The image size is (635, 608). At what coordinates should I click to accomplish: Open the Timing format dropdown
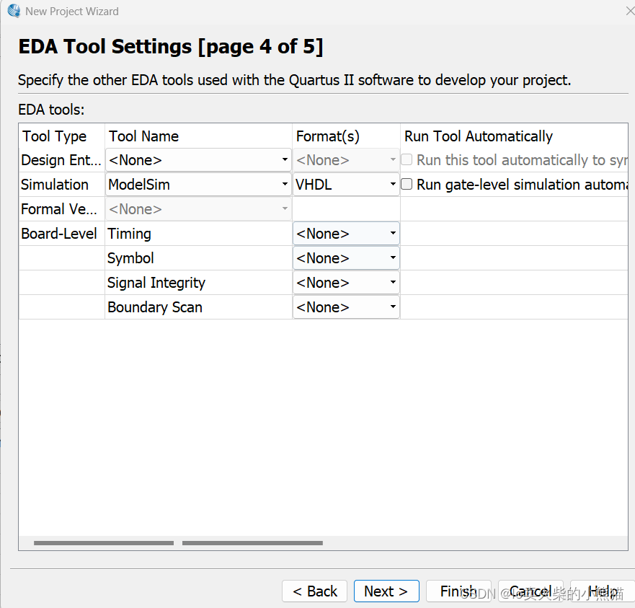pos(346,234)
